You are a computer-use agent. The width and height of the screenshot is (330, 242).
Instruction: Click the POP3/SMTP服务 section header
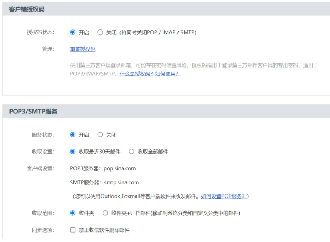click(x=33, y=111)
